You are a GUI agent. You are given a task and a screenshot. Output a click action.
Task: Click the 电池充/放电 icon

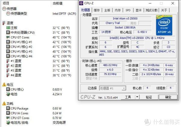click(x=8, y=122)
